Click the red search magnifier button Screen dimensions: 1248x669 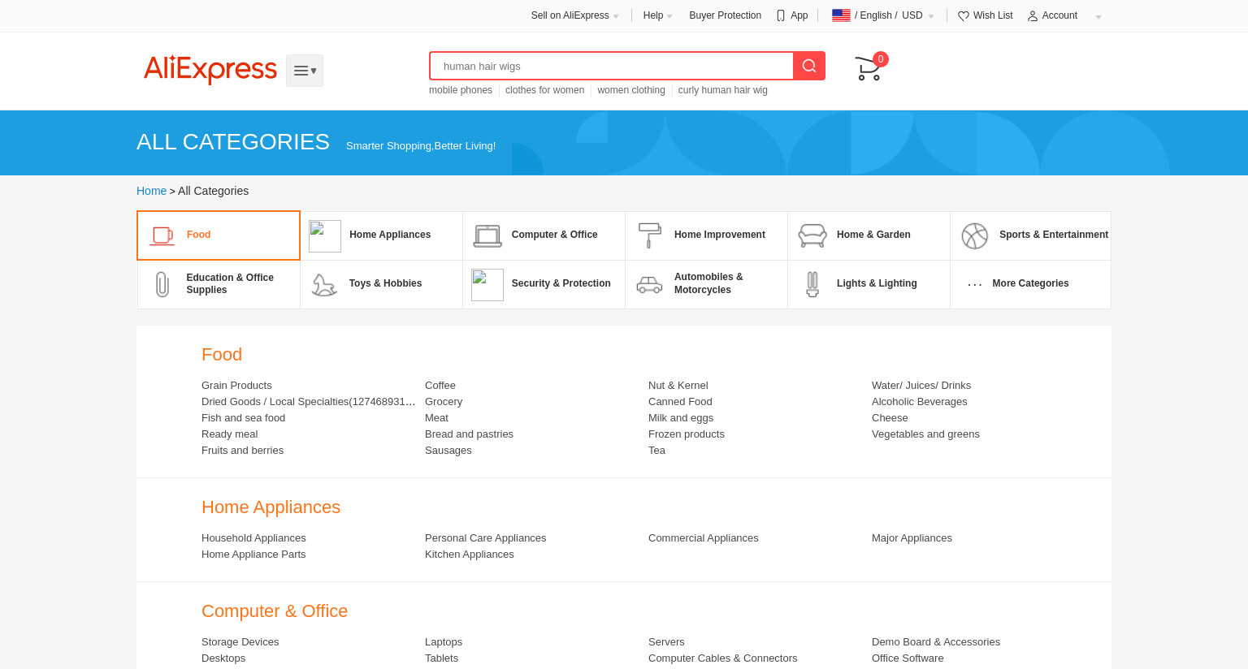pyautogui.click(x=809, y=66)
